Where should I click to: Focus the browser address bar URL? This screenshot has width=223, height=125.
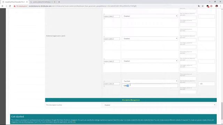pyautogui.click(x=83, y=6)
